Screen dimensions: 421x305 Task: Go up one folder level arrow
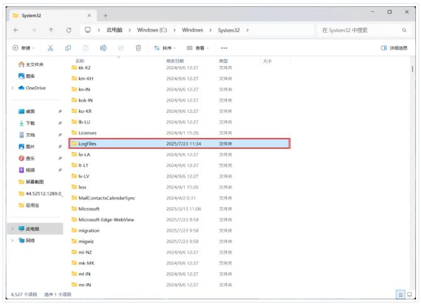(50, 30)
